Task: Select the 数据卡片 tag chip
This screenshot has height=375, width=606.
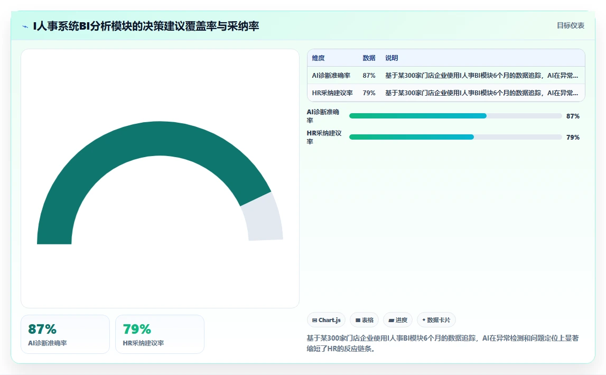Action: click(x=436, y=320)
